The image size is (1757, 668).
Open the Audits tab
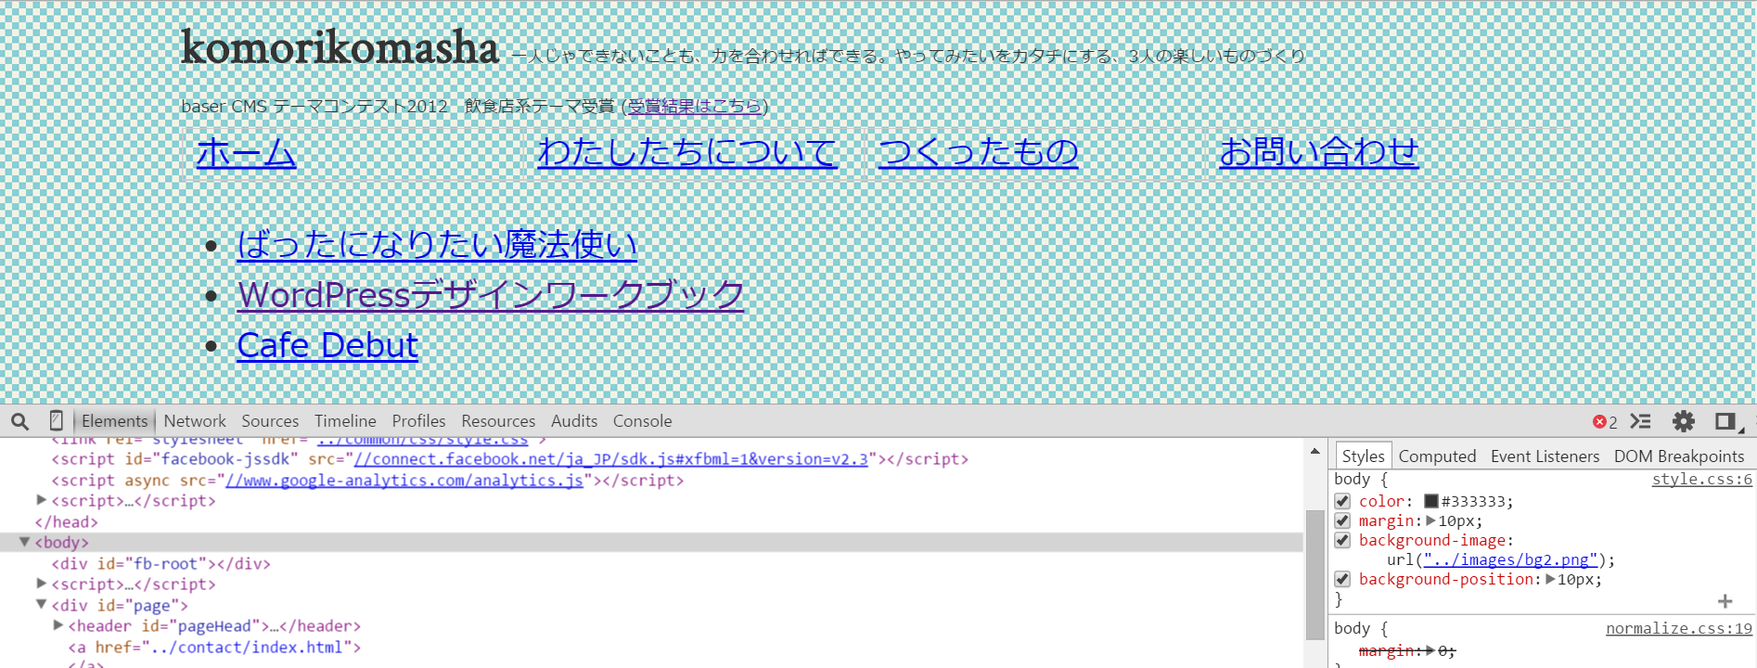tap(574, 421)
